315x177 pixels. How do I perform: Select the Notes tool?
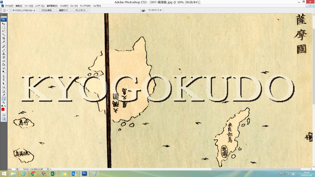coord(4,92)
